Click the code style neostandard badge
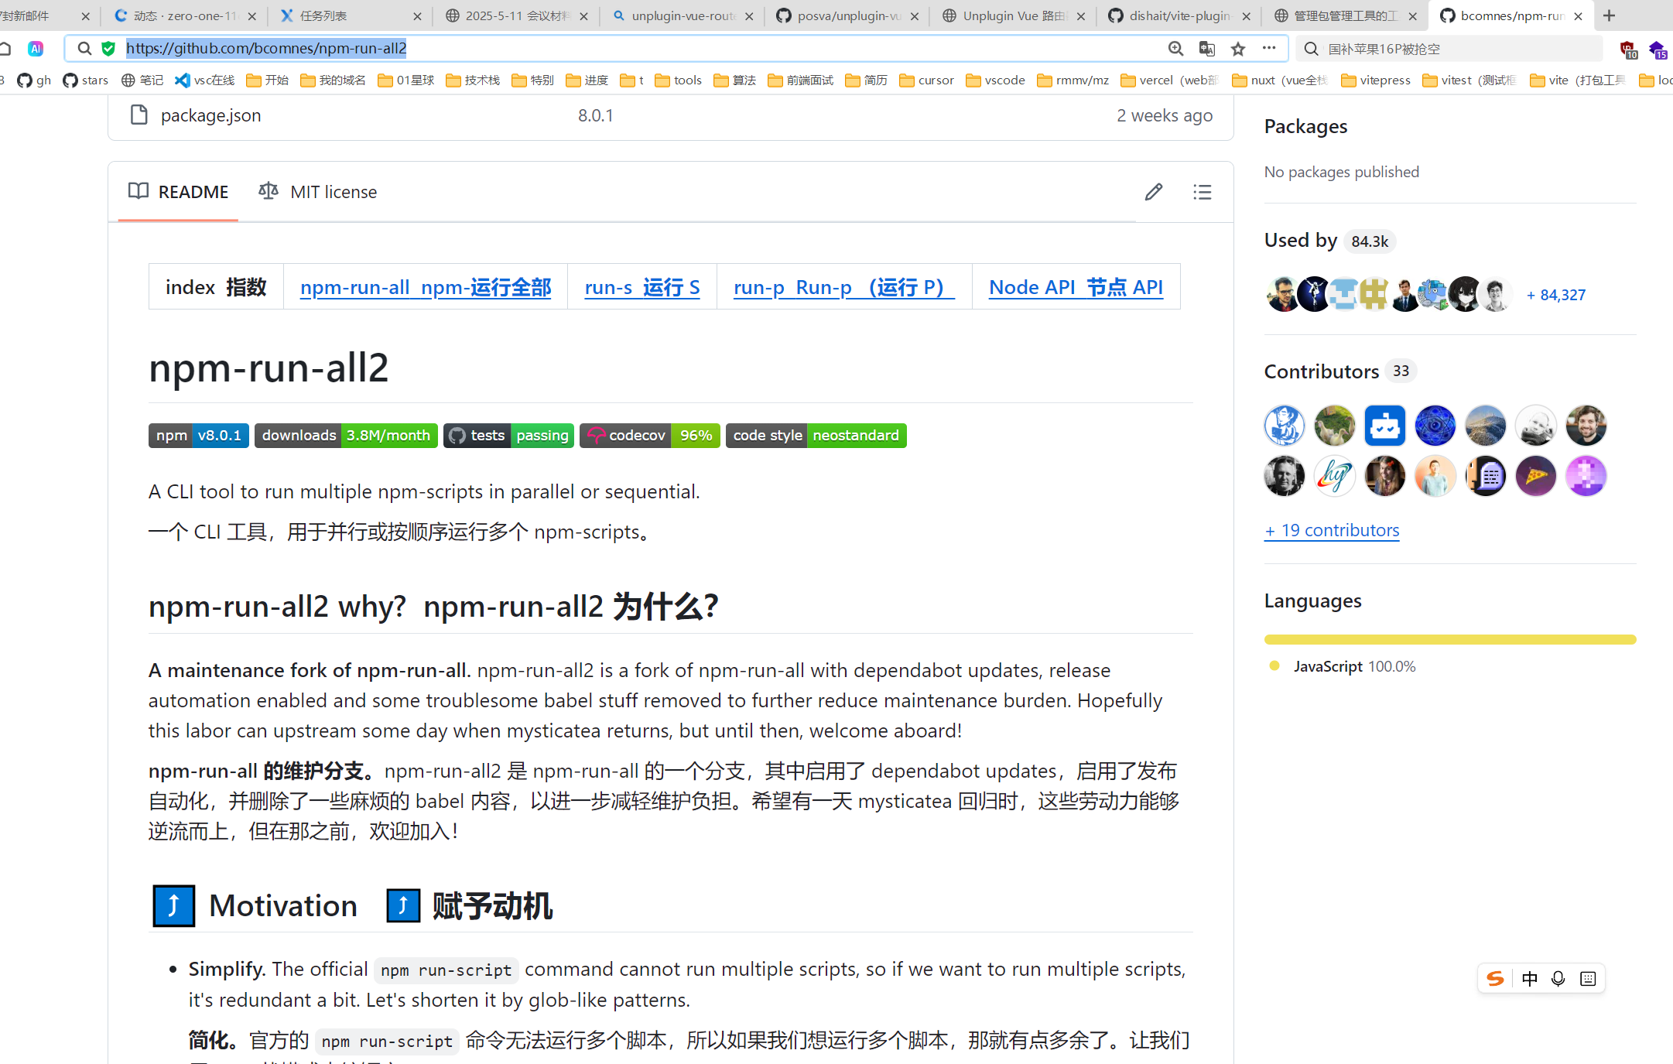The width and height of the screenshot is (1673, 1064). pos(816,436)
